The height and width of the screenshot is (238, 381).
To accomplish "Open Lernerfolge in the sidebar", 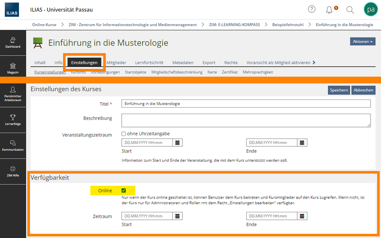I will click(13, 120).
